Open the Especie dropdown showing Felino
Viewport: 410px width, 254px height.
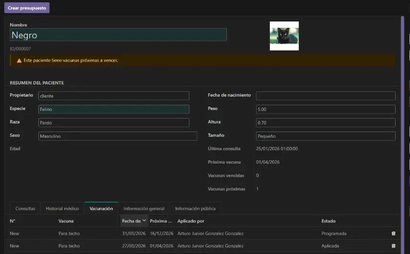pyautogui.click(x=114, y=110)
